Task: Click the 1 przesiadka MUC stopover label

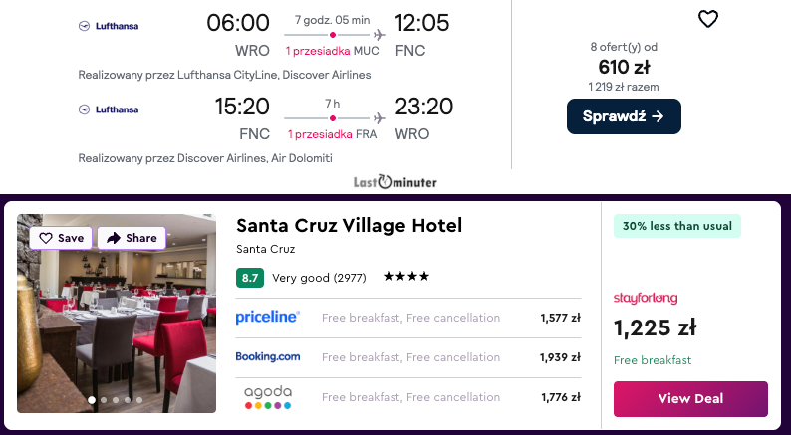Action: 332,50
